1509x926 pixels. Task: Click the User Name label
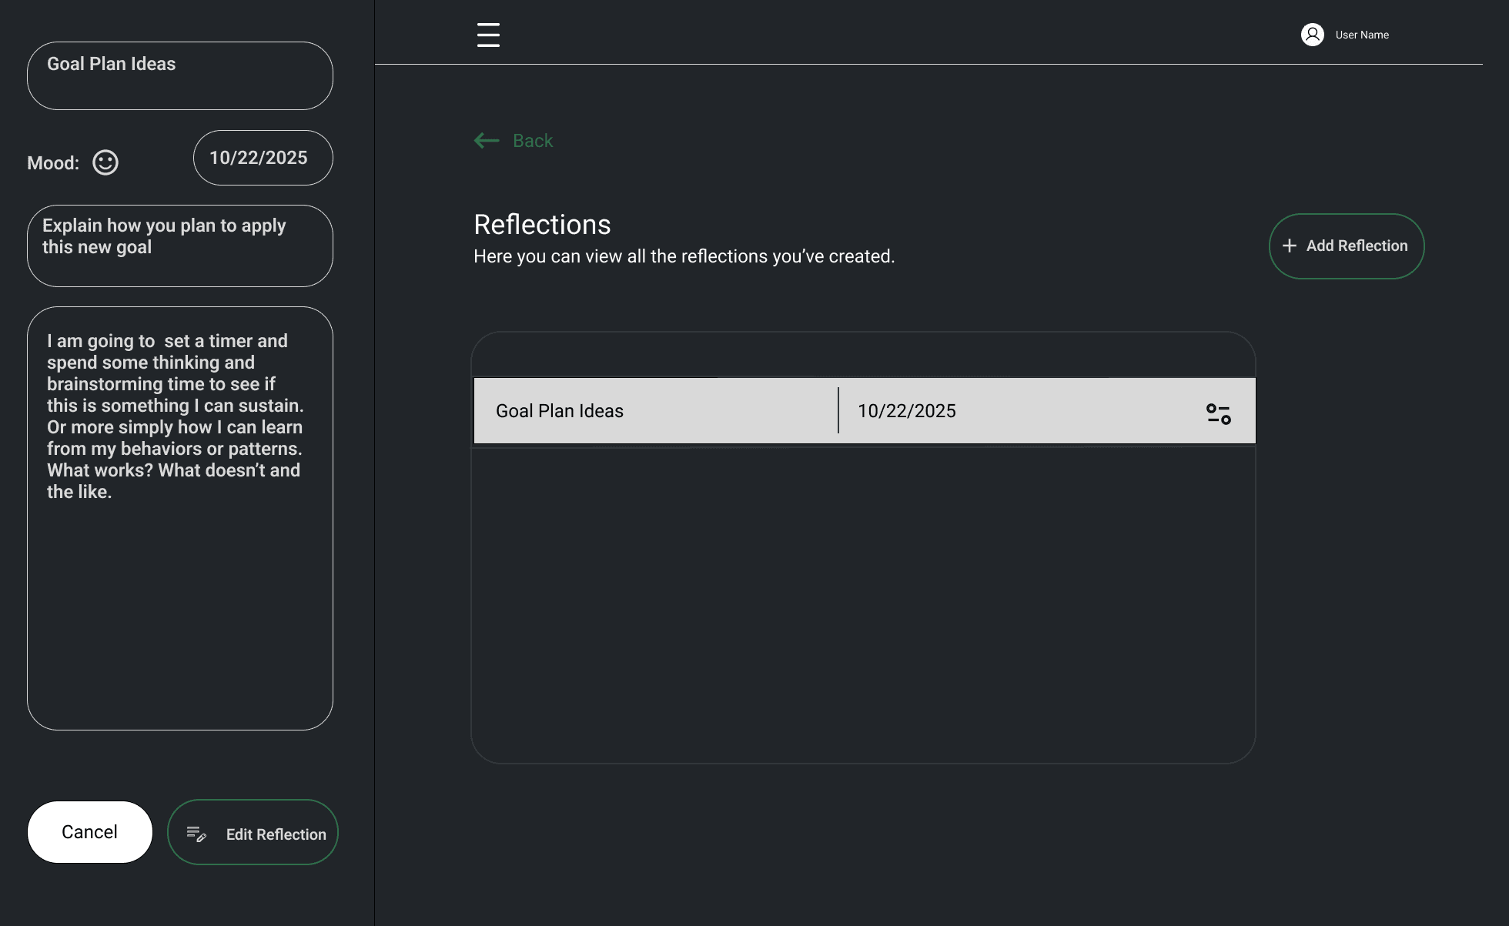(x=1362, y=35)
